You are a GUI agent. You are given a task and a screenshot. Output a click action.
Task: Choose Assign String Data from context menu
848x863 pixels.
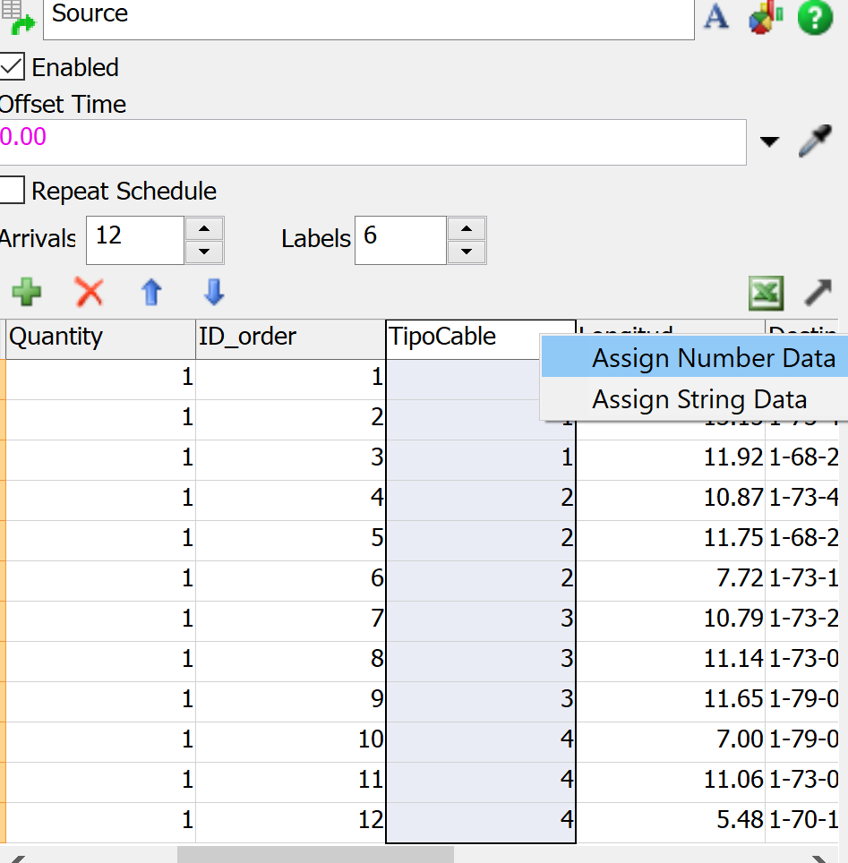pos(698,399)
